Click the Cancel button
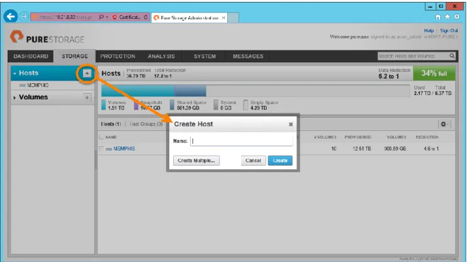Viewport: 467px width, 262px height. (x=253, y=161)
